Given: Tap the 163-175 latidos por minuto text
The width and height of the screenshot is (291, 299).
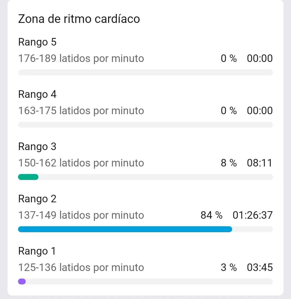Looking at the screenshot, I should (81, 111).
